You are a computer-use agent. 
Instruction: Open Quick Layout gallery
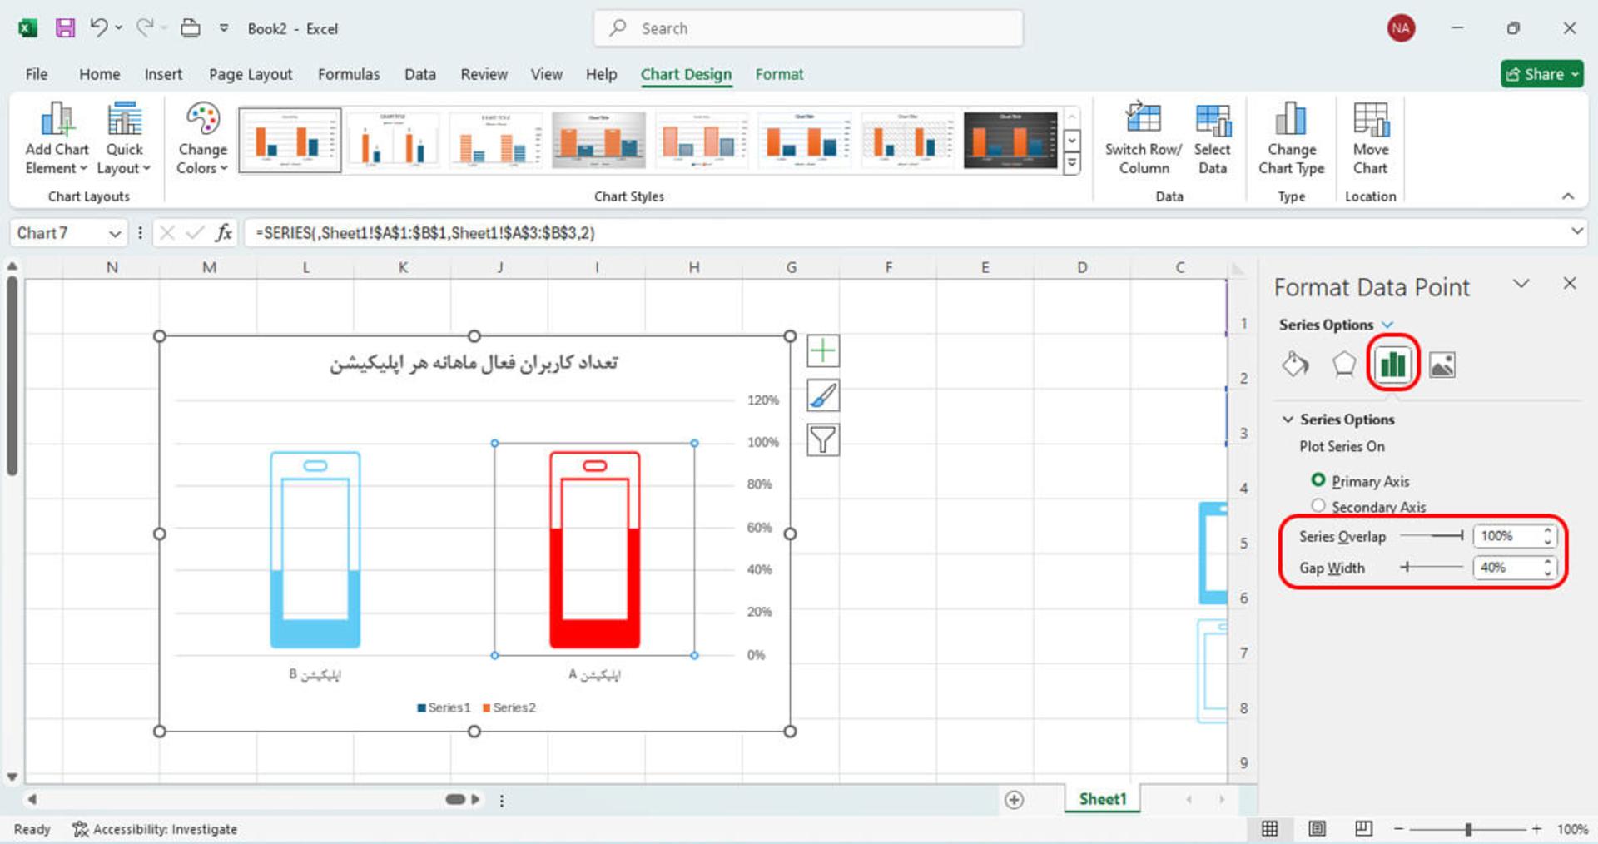coord(124,139)
